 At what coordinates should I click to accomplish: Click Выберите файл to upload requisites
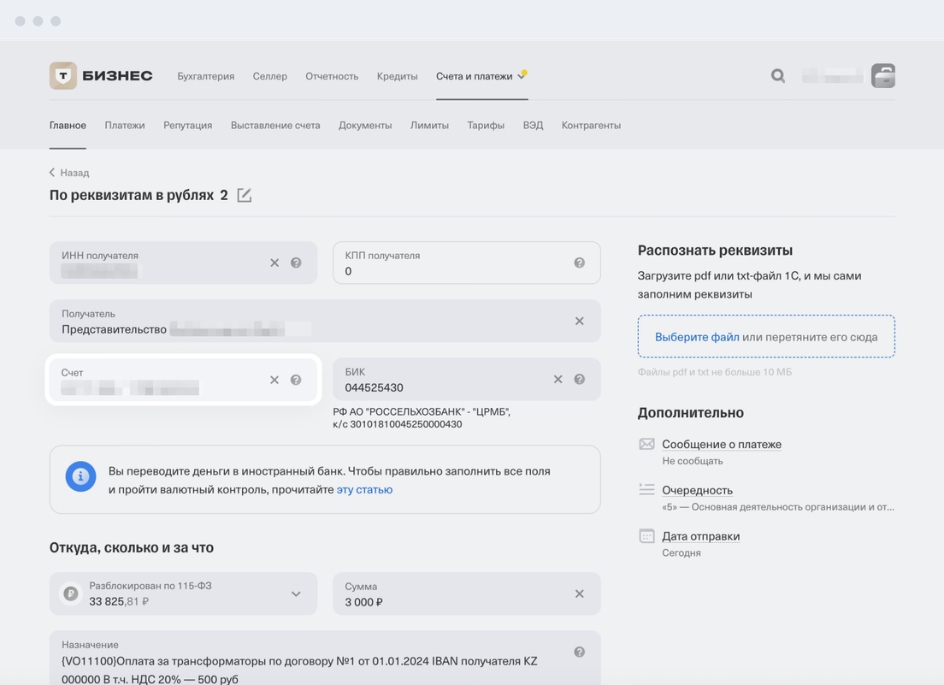(697, 337)
